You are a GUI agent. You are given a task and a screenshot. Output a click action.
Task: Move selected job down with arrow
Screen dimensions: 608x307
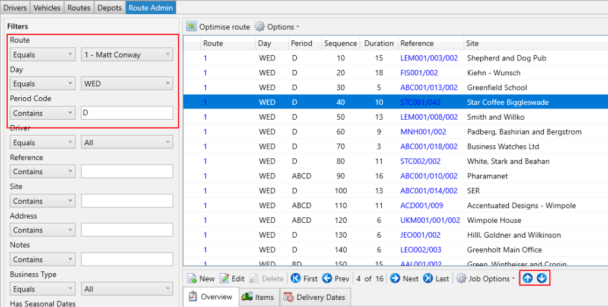click(x=541, y=278)
